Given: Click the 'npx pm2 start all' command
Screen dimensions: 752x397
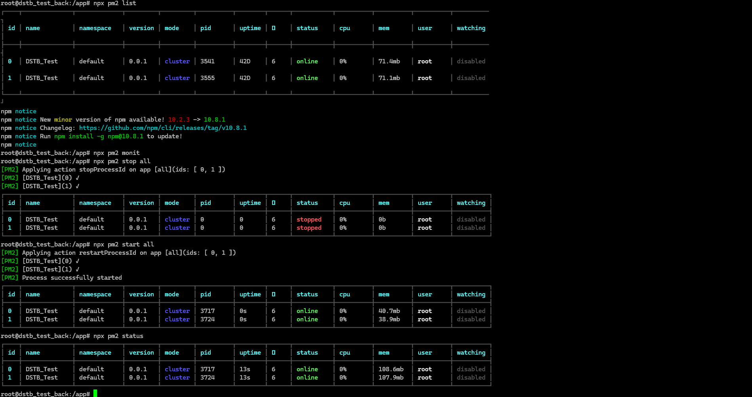Looking at the screenshot, I should [124, 244].
